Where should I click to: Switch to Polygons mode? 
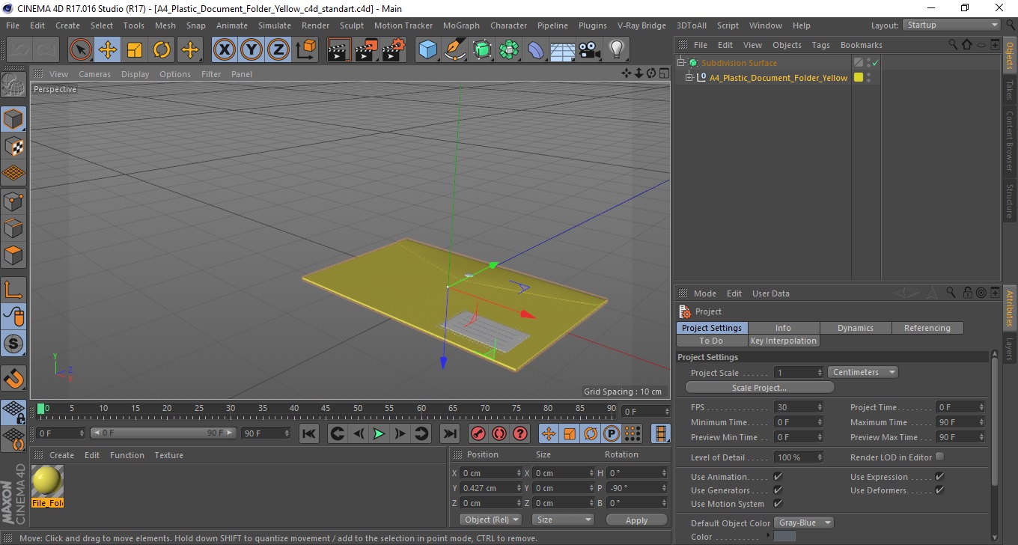point(13,255)
